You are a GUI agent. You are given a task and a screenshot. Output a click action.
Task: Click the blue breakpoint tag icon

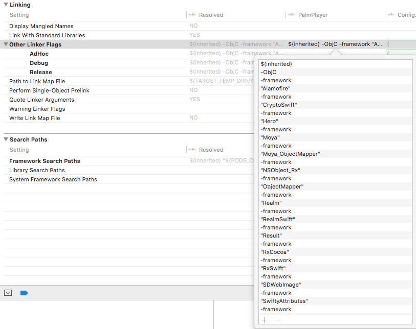click(24, 293)
